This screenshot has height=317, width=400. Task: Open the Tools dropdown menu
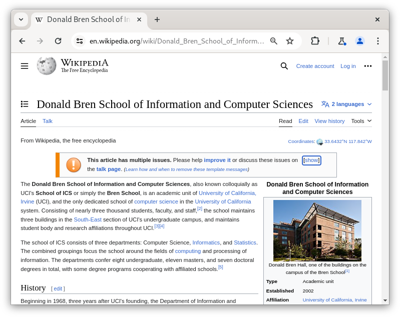pos(361,121)
